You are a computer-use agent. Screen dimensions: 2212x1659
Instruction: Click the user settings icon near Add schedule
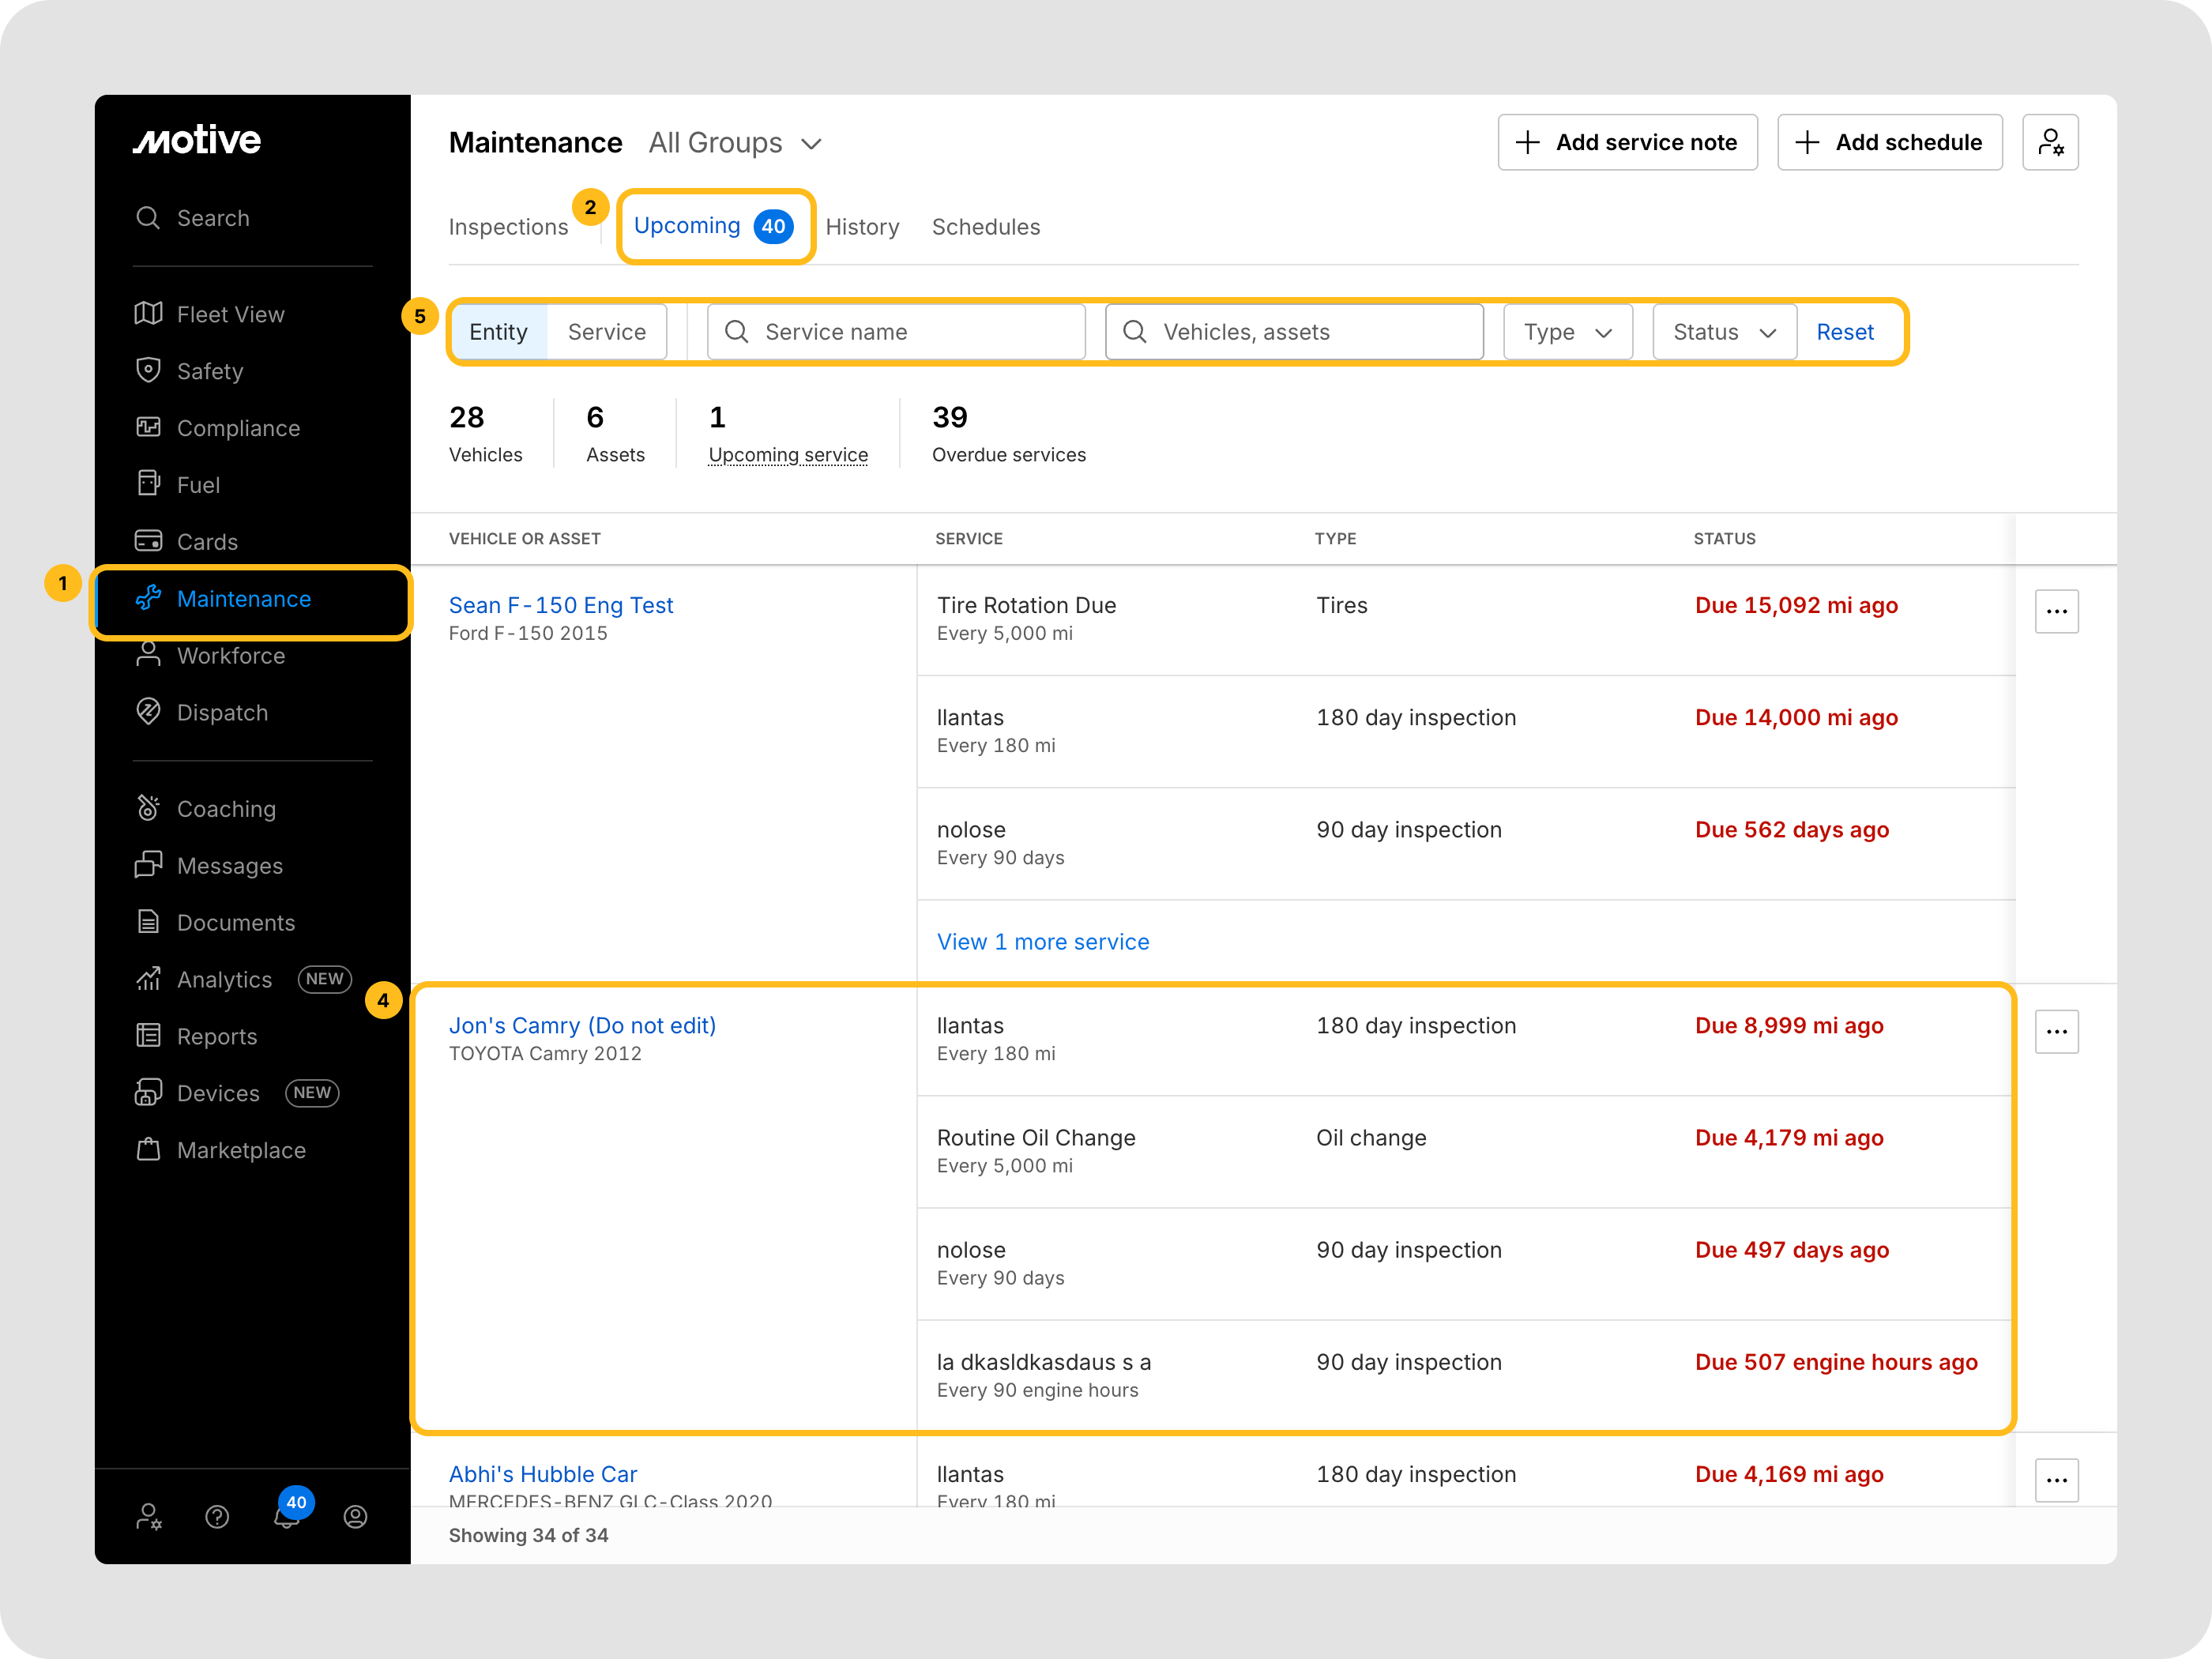click(2049, 143)
